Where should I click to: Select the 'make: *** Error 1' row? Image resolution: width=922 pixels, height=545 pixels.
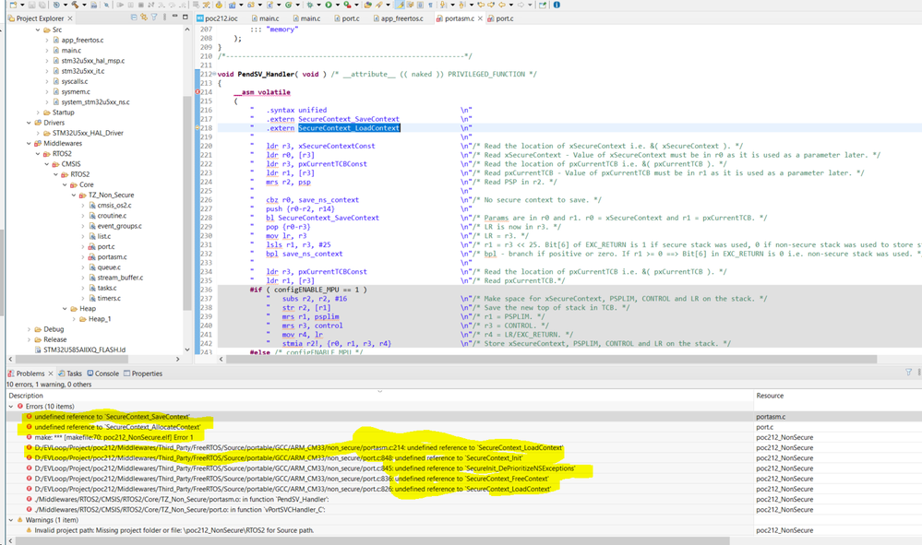114,437
